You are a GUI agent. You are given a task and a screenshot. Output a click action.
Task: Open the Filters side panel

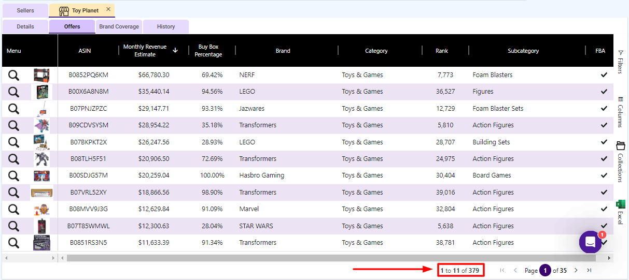[620, 62]
